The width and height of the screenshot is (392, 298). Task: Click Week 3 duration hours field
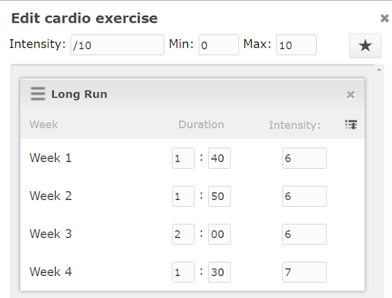[183, 234]
